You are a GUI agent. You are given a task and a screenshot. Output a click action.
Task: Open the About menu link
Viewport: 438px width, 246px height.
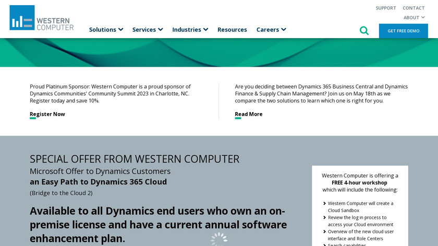411,18
